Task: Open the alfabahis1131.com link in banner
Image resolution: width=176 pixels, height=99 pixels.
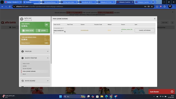Action: pyautogui.click(x=74, y=13)
